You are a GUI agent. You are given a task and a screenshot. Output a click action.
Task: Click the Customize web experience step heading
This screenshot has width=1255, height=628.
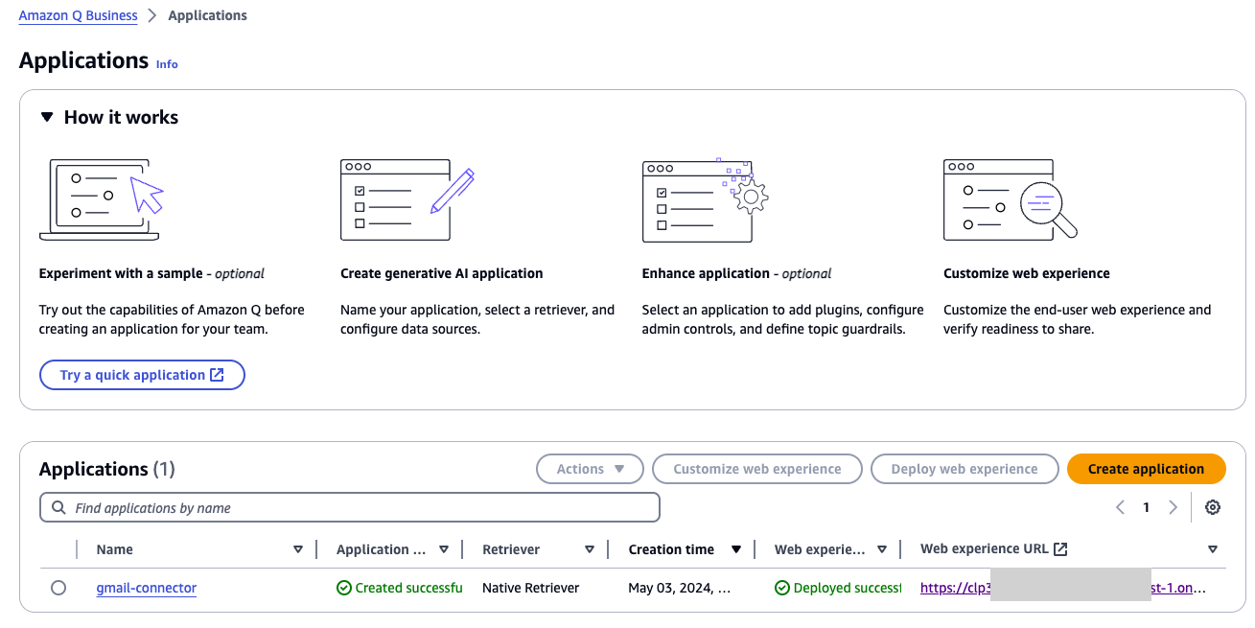pos(1027,273)
